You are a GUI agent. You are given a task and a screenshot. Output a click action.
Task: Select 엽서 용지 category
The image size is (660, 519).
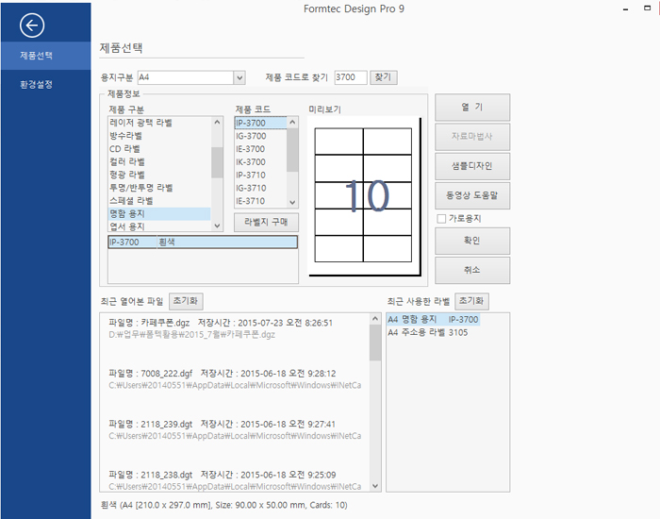pyautogui.click(x=159, y=226)
